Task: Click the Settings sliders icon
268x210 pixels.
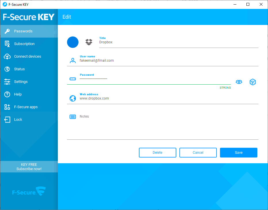Action: (7, 82)
